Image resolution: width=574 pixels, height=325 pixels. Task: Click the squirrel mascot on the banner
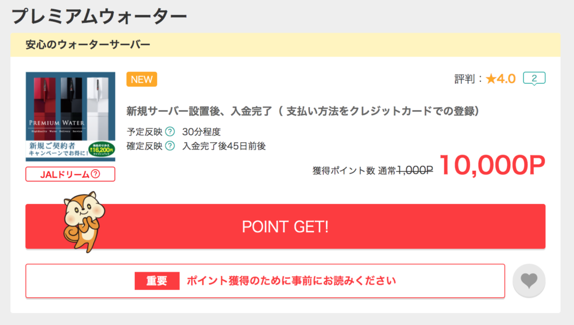84,222
